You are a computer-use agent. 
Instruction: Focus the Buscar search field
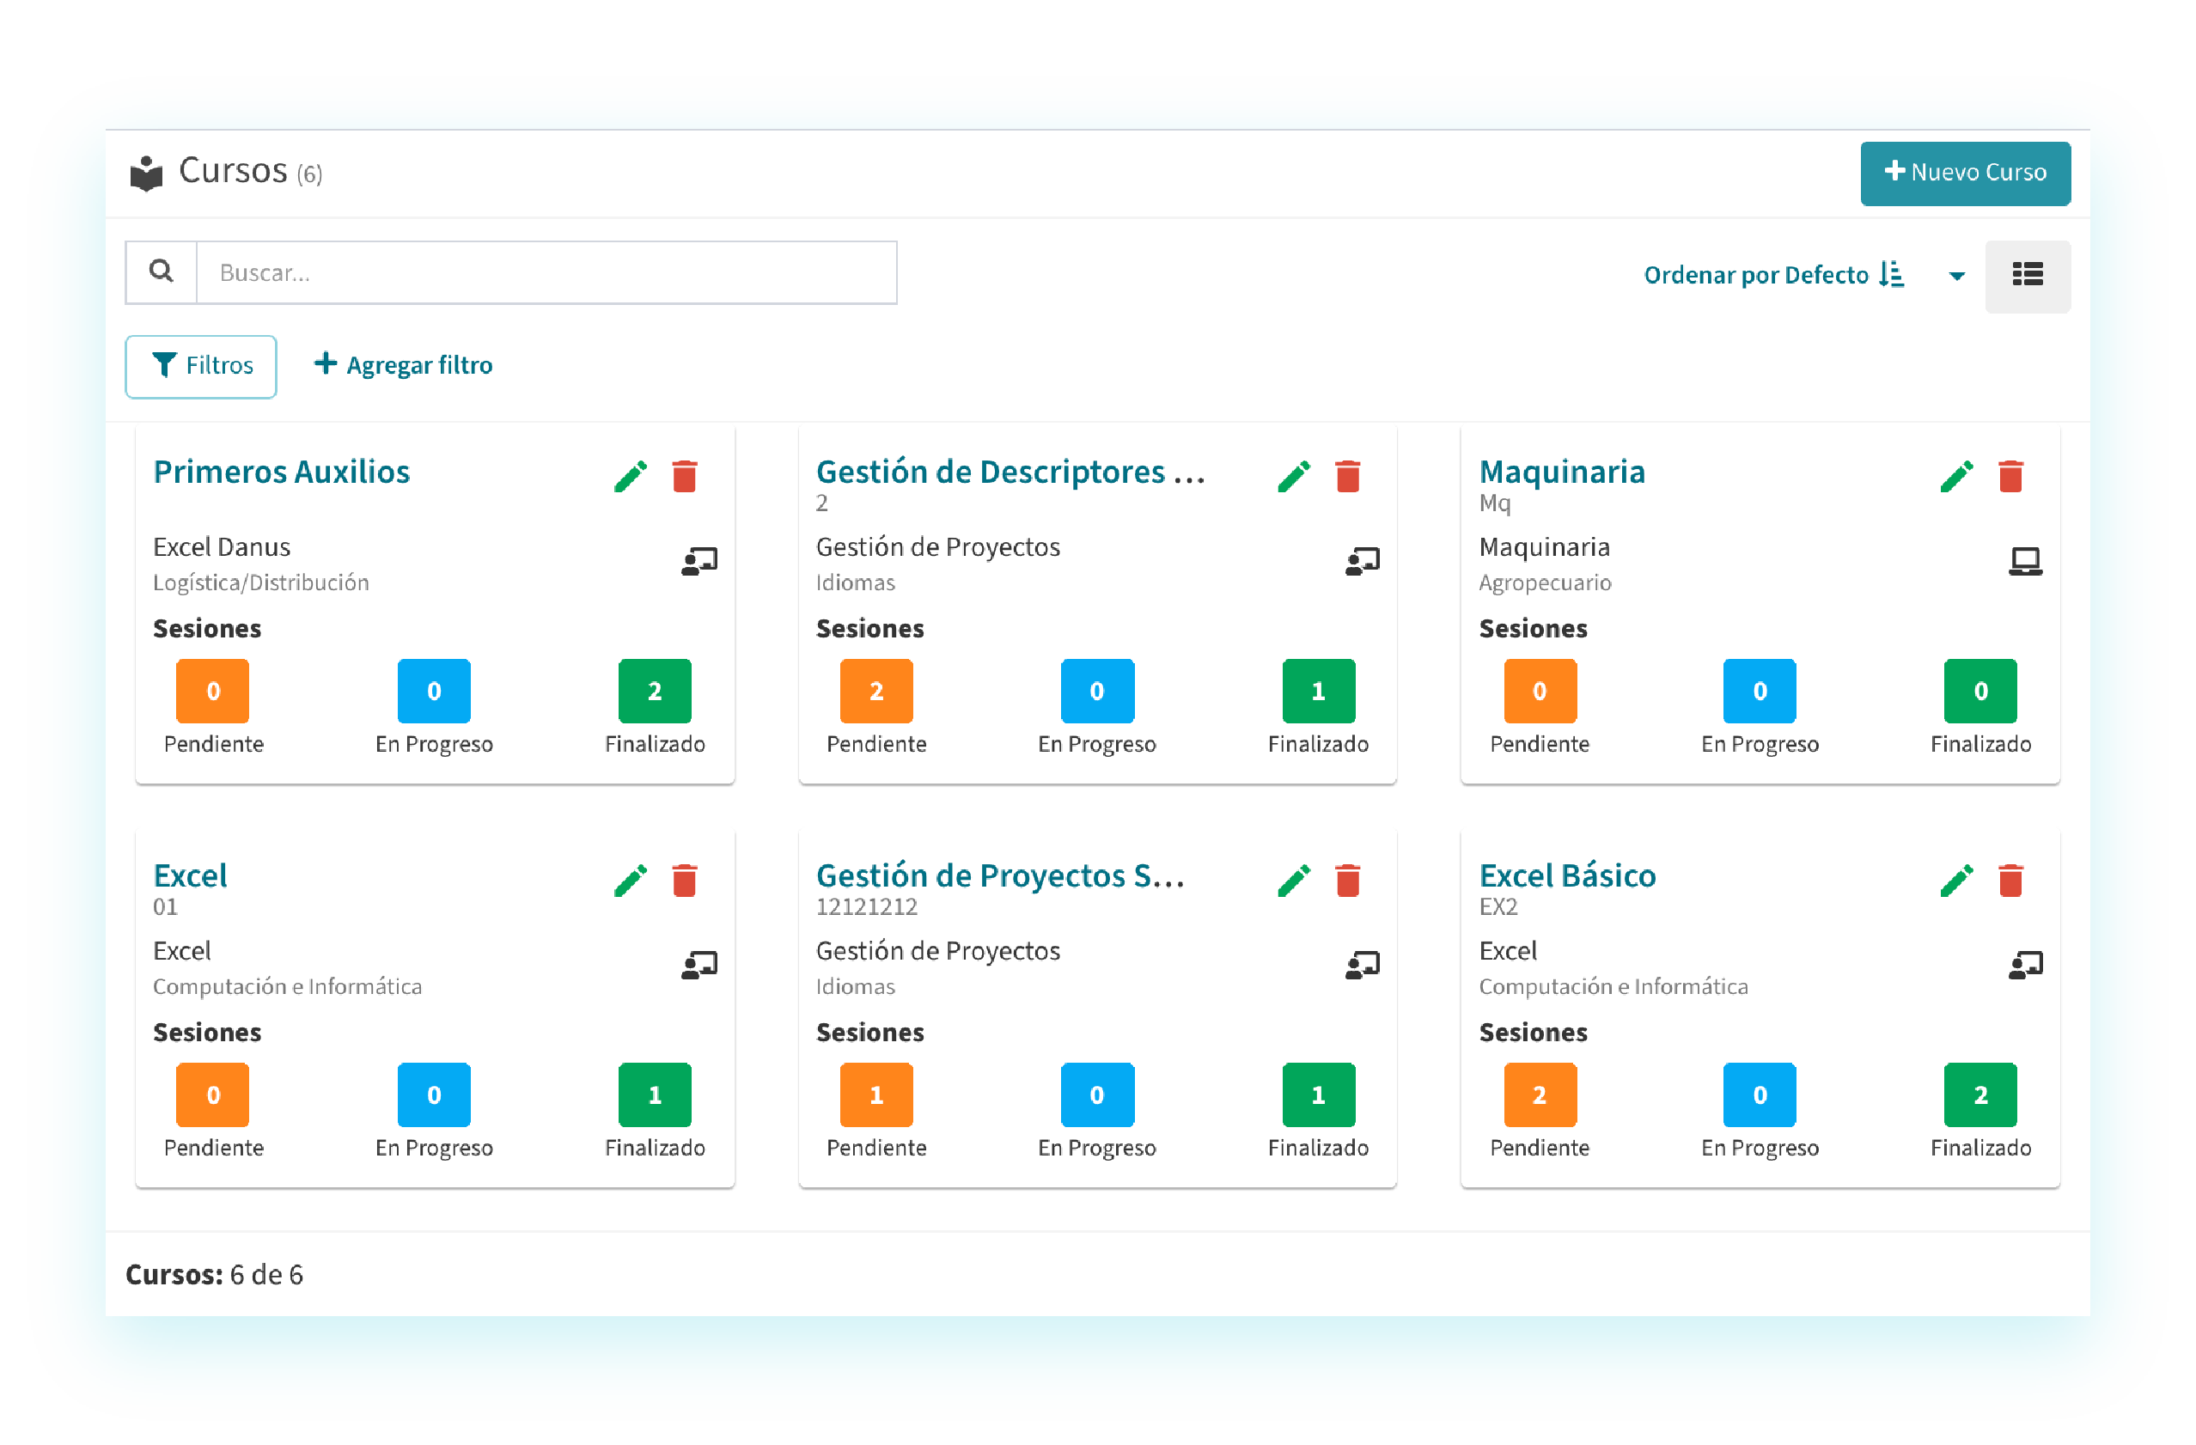click(546, 272)
